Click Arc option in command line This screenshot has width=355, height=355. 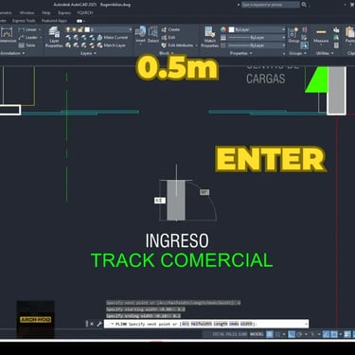pos(185,324)
